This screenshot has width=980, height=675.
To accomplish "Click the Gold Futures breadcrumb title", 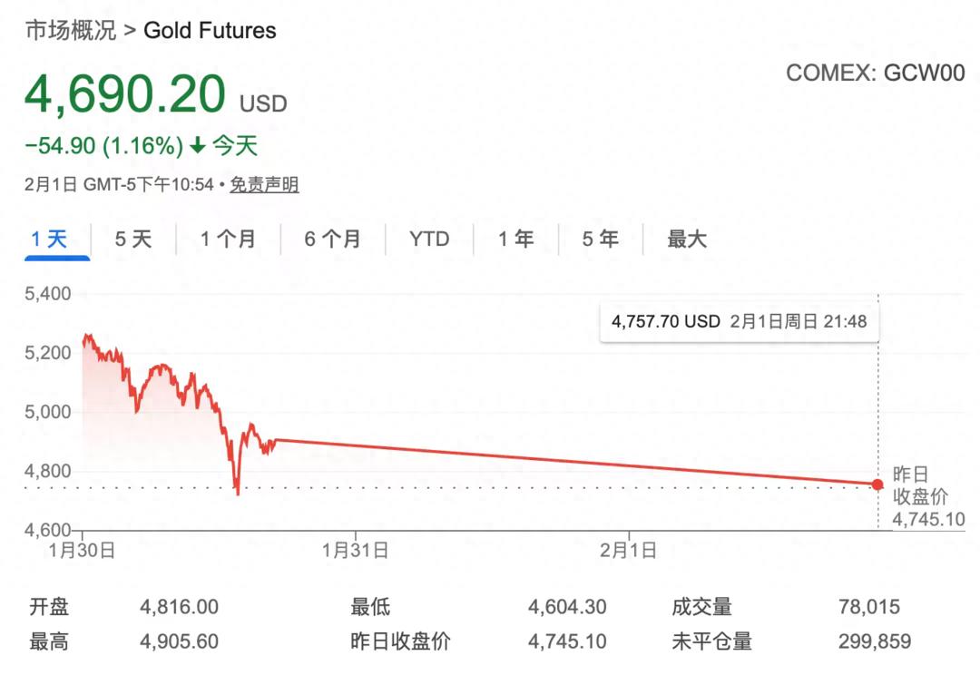I will click(x=209, y=30).
